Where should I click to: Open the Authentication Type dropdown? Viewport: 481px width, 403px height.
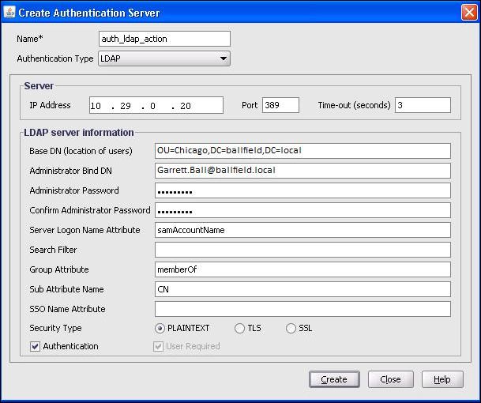[163, 58]
